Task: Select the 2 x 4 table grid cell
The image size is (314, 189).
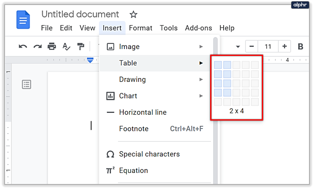Action: pyautogui.click(x=227, y=93)
